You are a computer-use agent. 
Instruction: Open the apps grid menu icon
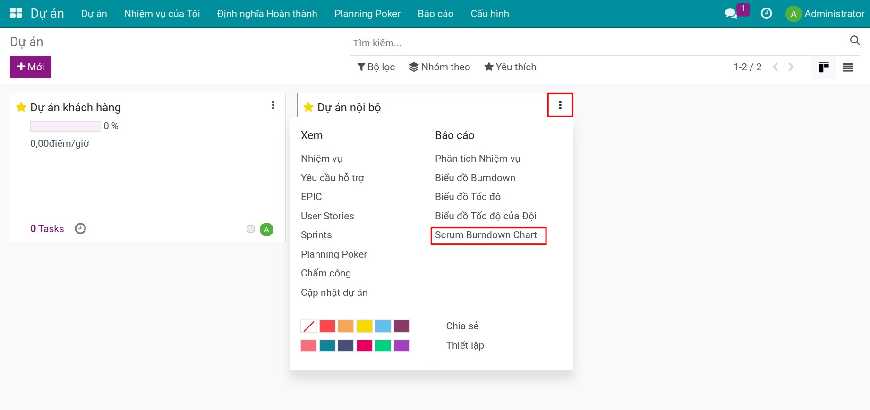point(16,13)
